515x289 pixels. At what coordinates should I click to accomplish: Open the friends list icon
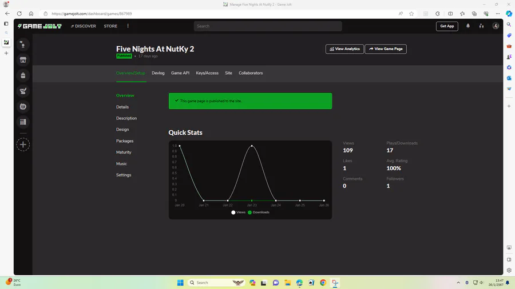[481, 26]
